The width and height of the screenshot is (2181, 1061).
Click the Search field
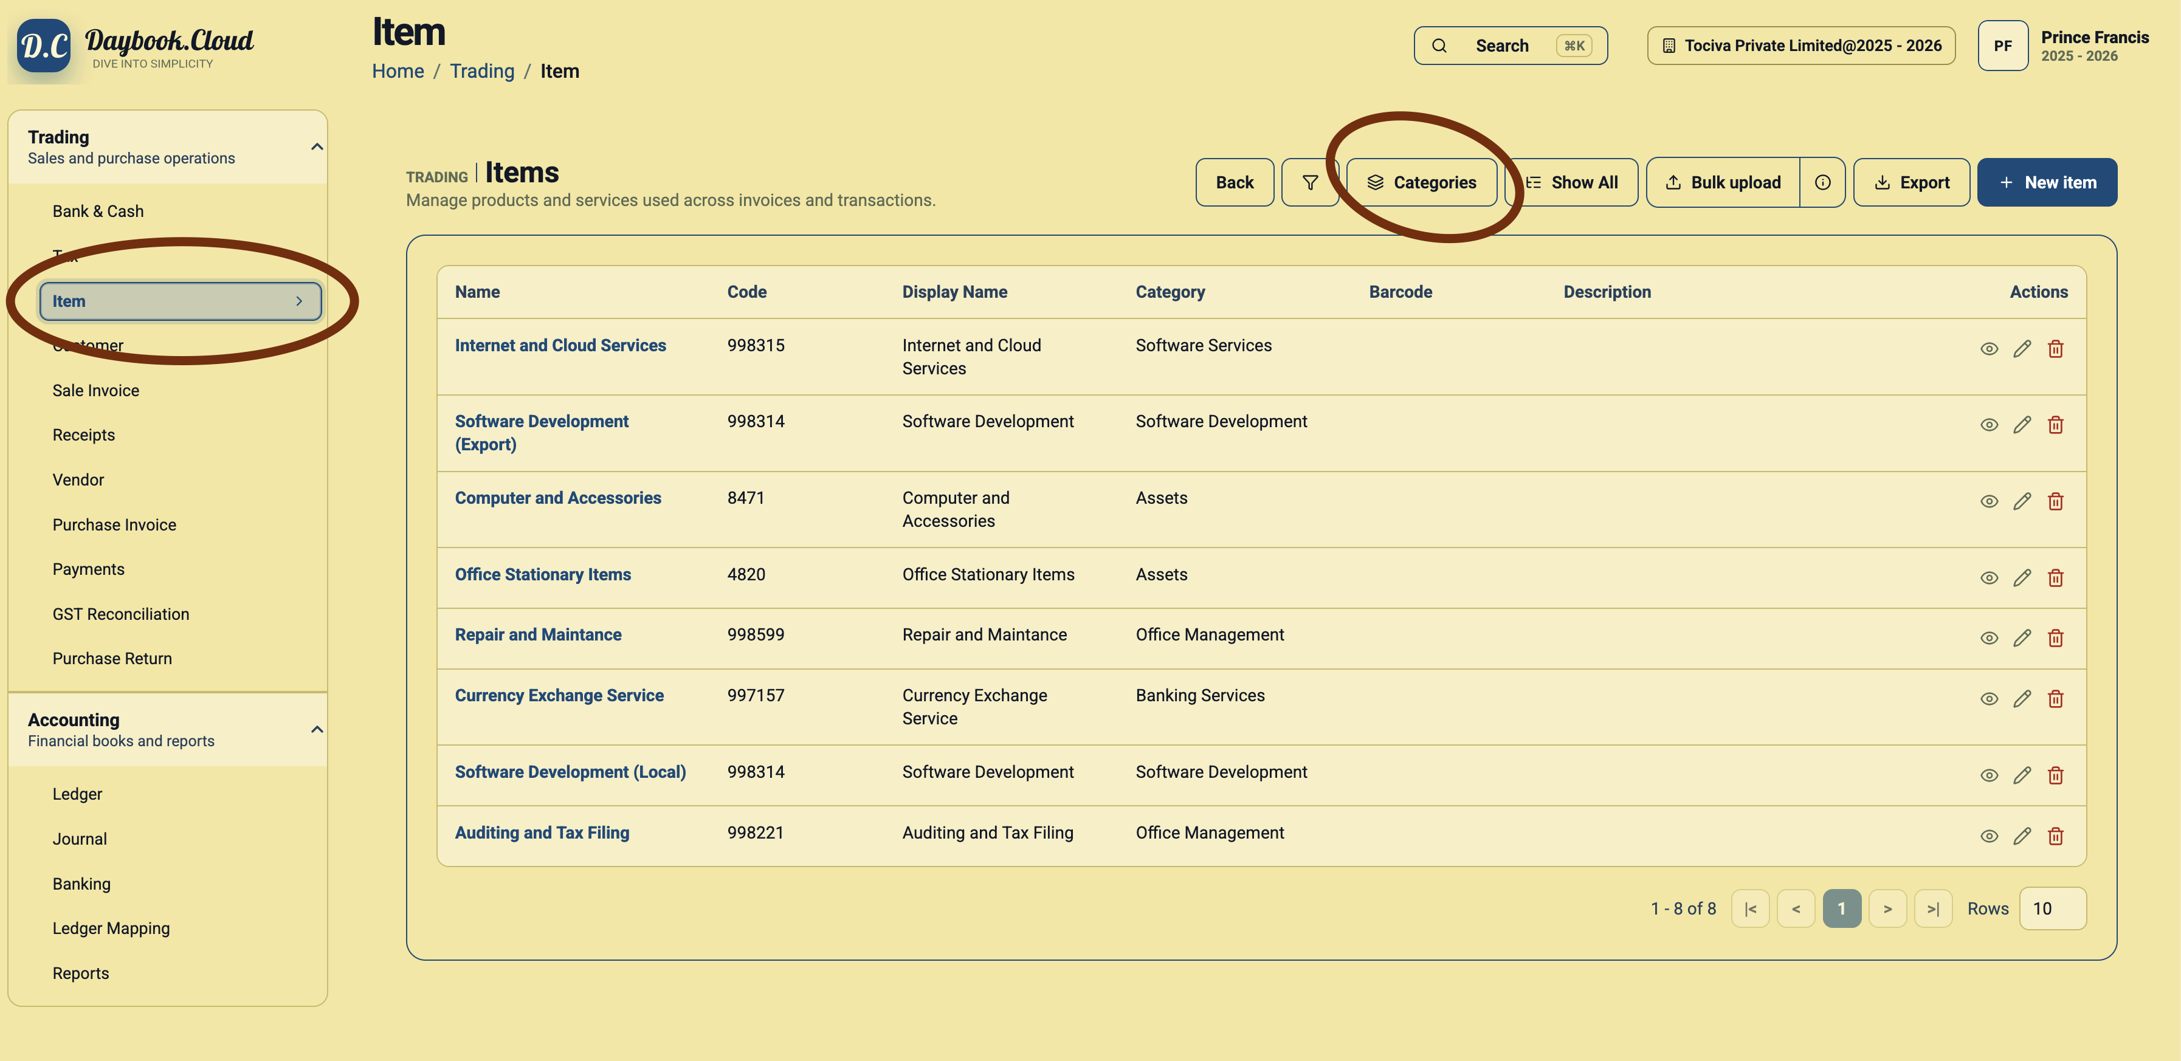1511,46
